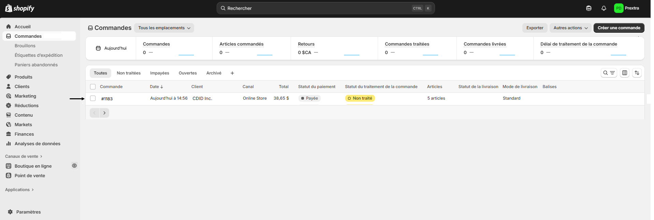Go to next page of orders
This screenshot has height=220, width=654.
(x=104, y=113)
